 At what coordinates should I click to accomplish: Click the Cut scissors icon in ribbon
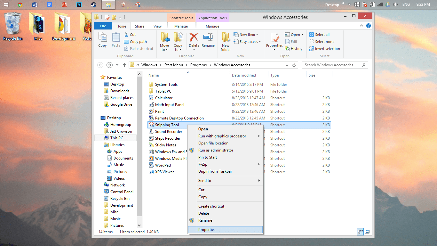click(127, 35)
